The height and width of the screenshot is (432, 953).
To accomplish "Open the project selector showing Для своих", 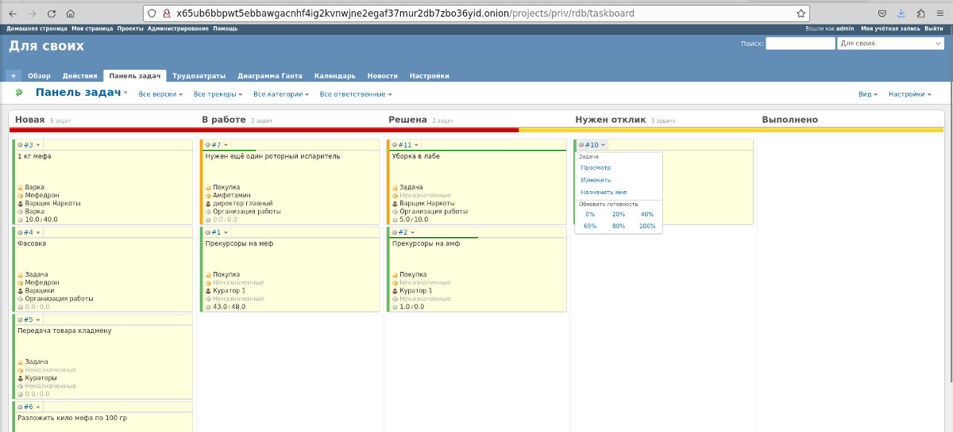I will (x=891, y=44).
